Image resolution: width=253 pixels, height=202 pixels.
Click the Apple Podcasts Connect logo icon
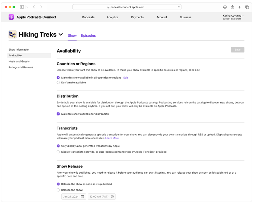click(11, 17)
